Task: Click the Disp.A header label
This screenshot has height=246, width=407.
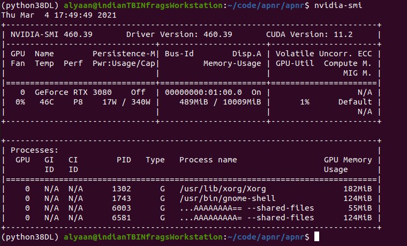Action: pos(246,54)
